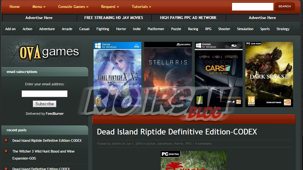Click the email address input field
This screenshot has width=303, height=170.
(45, 94)
